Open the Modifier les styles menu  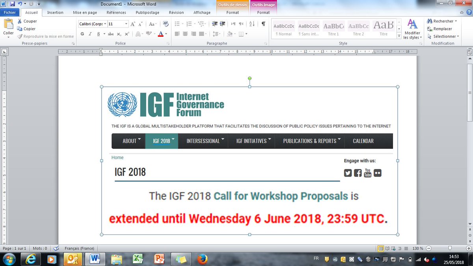pos(412,29)
